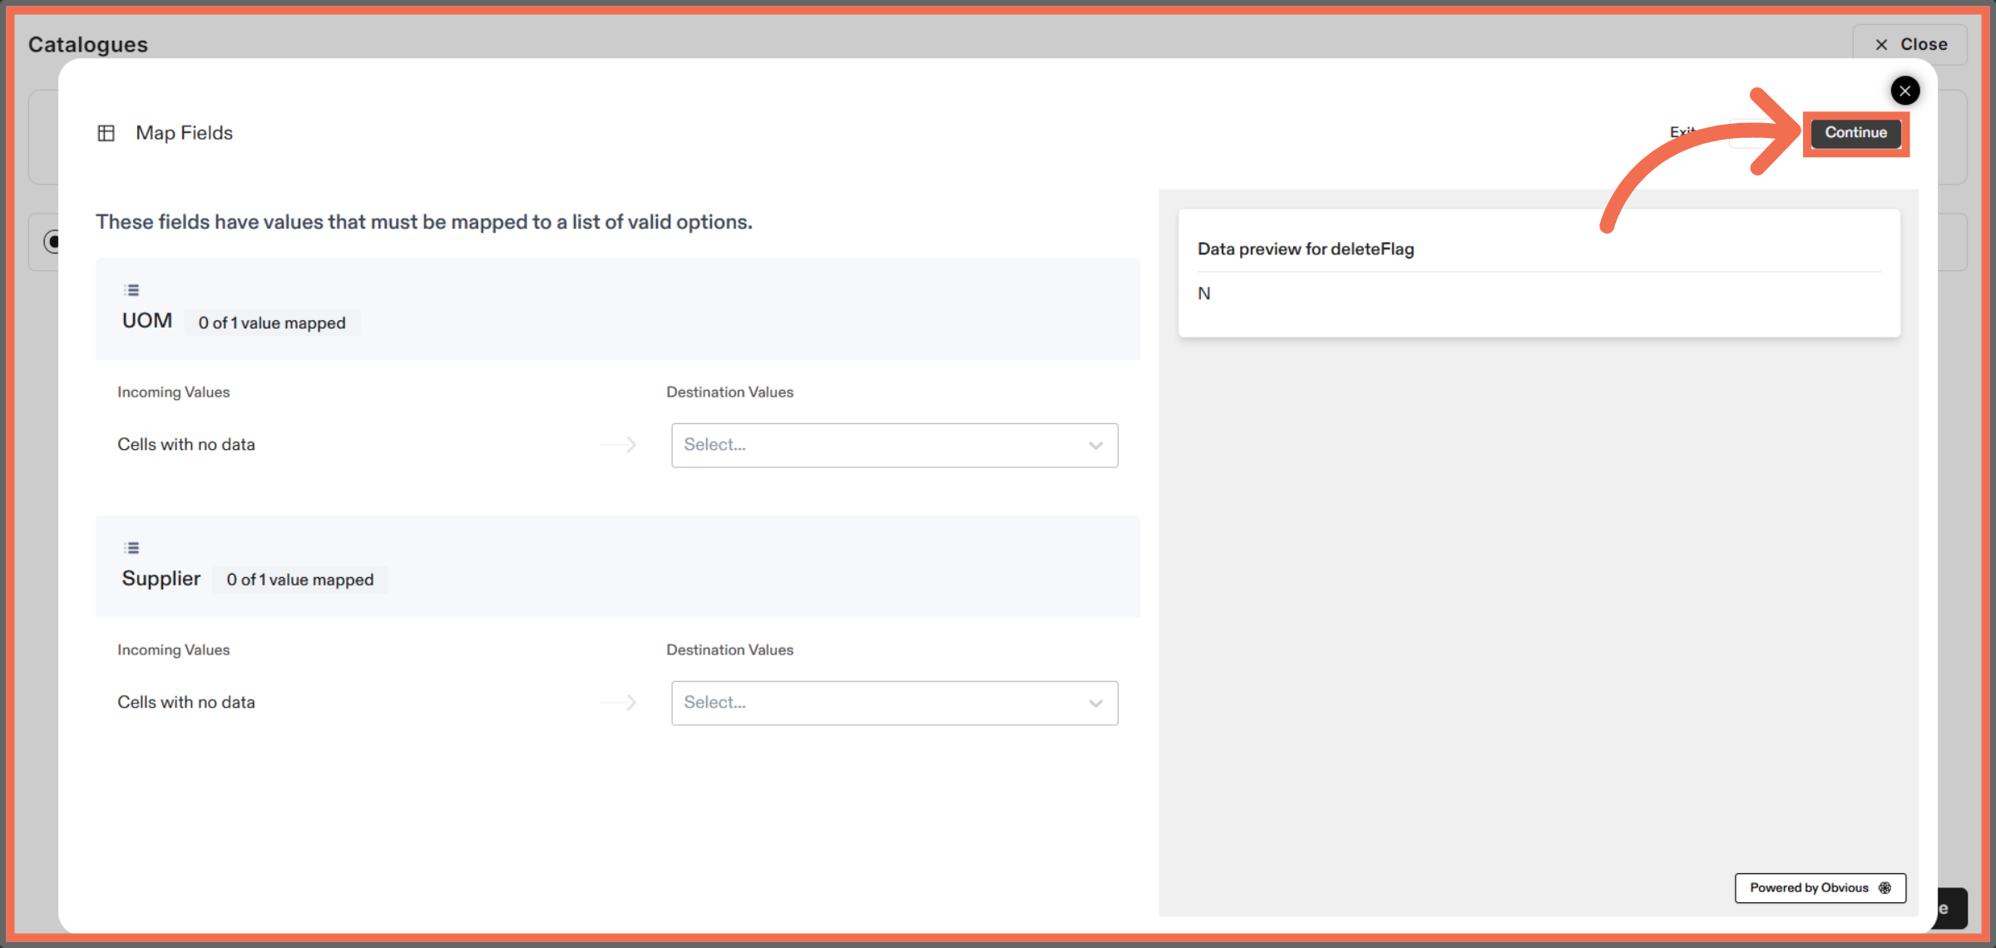Click the Obvious logo icon in the badge
The height and width of the screenshot is (948, 1996).
coord(1885,888)
